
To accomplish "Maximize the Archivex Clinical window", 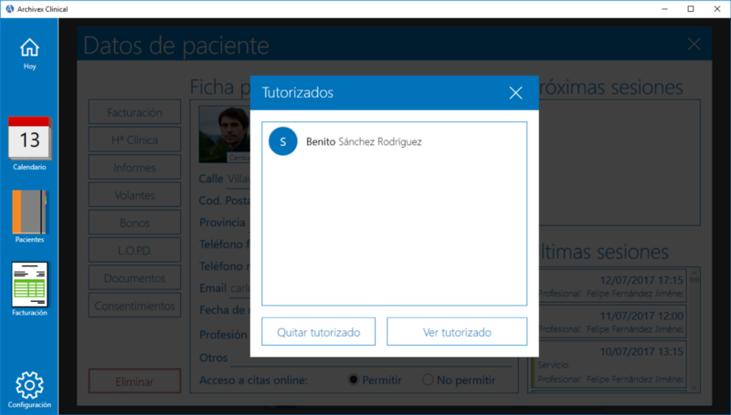I will coord(691,9).
